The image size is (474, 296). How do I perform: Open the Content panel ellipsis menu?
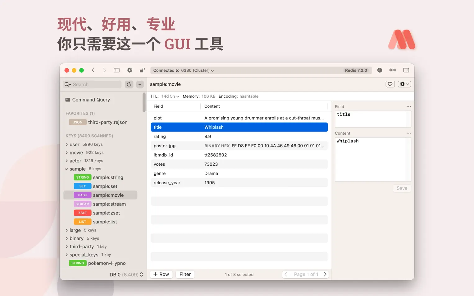(x=408, y=133)
